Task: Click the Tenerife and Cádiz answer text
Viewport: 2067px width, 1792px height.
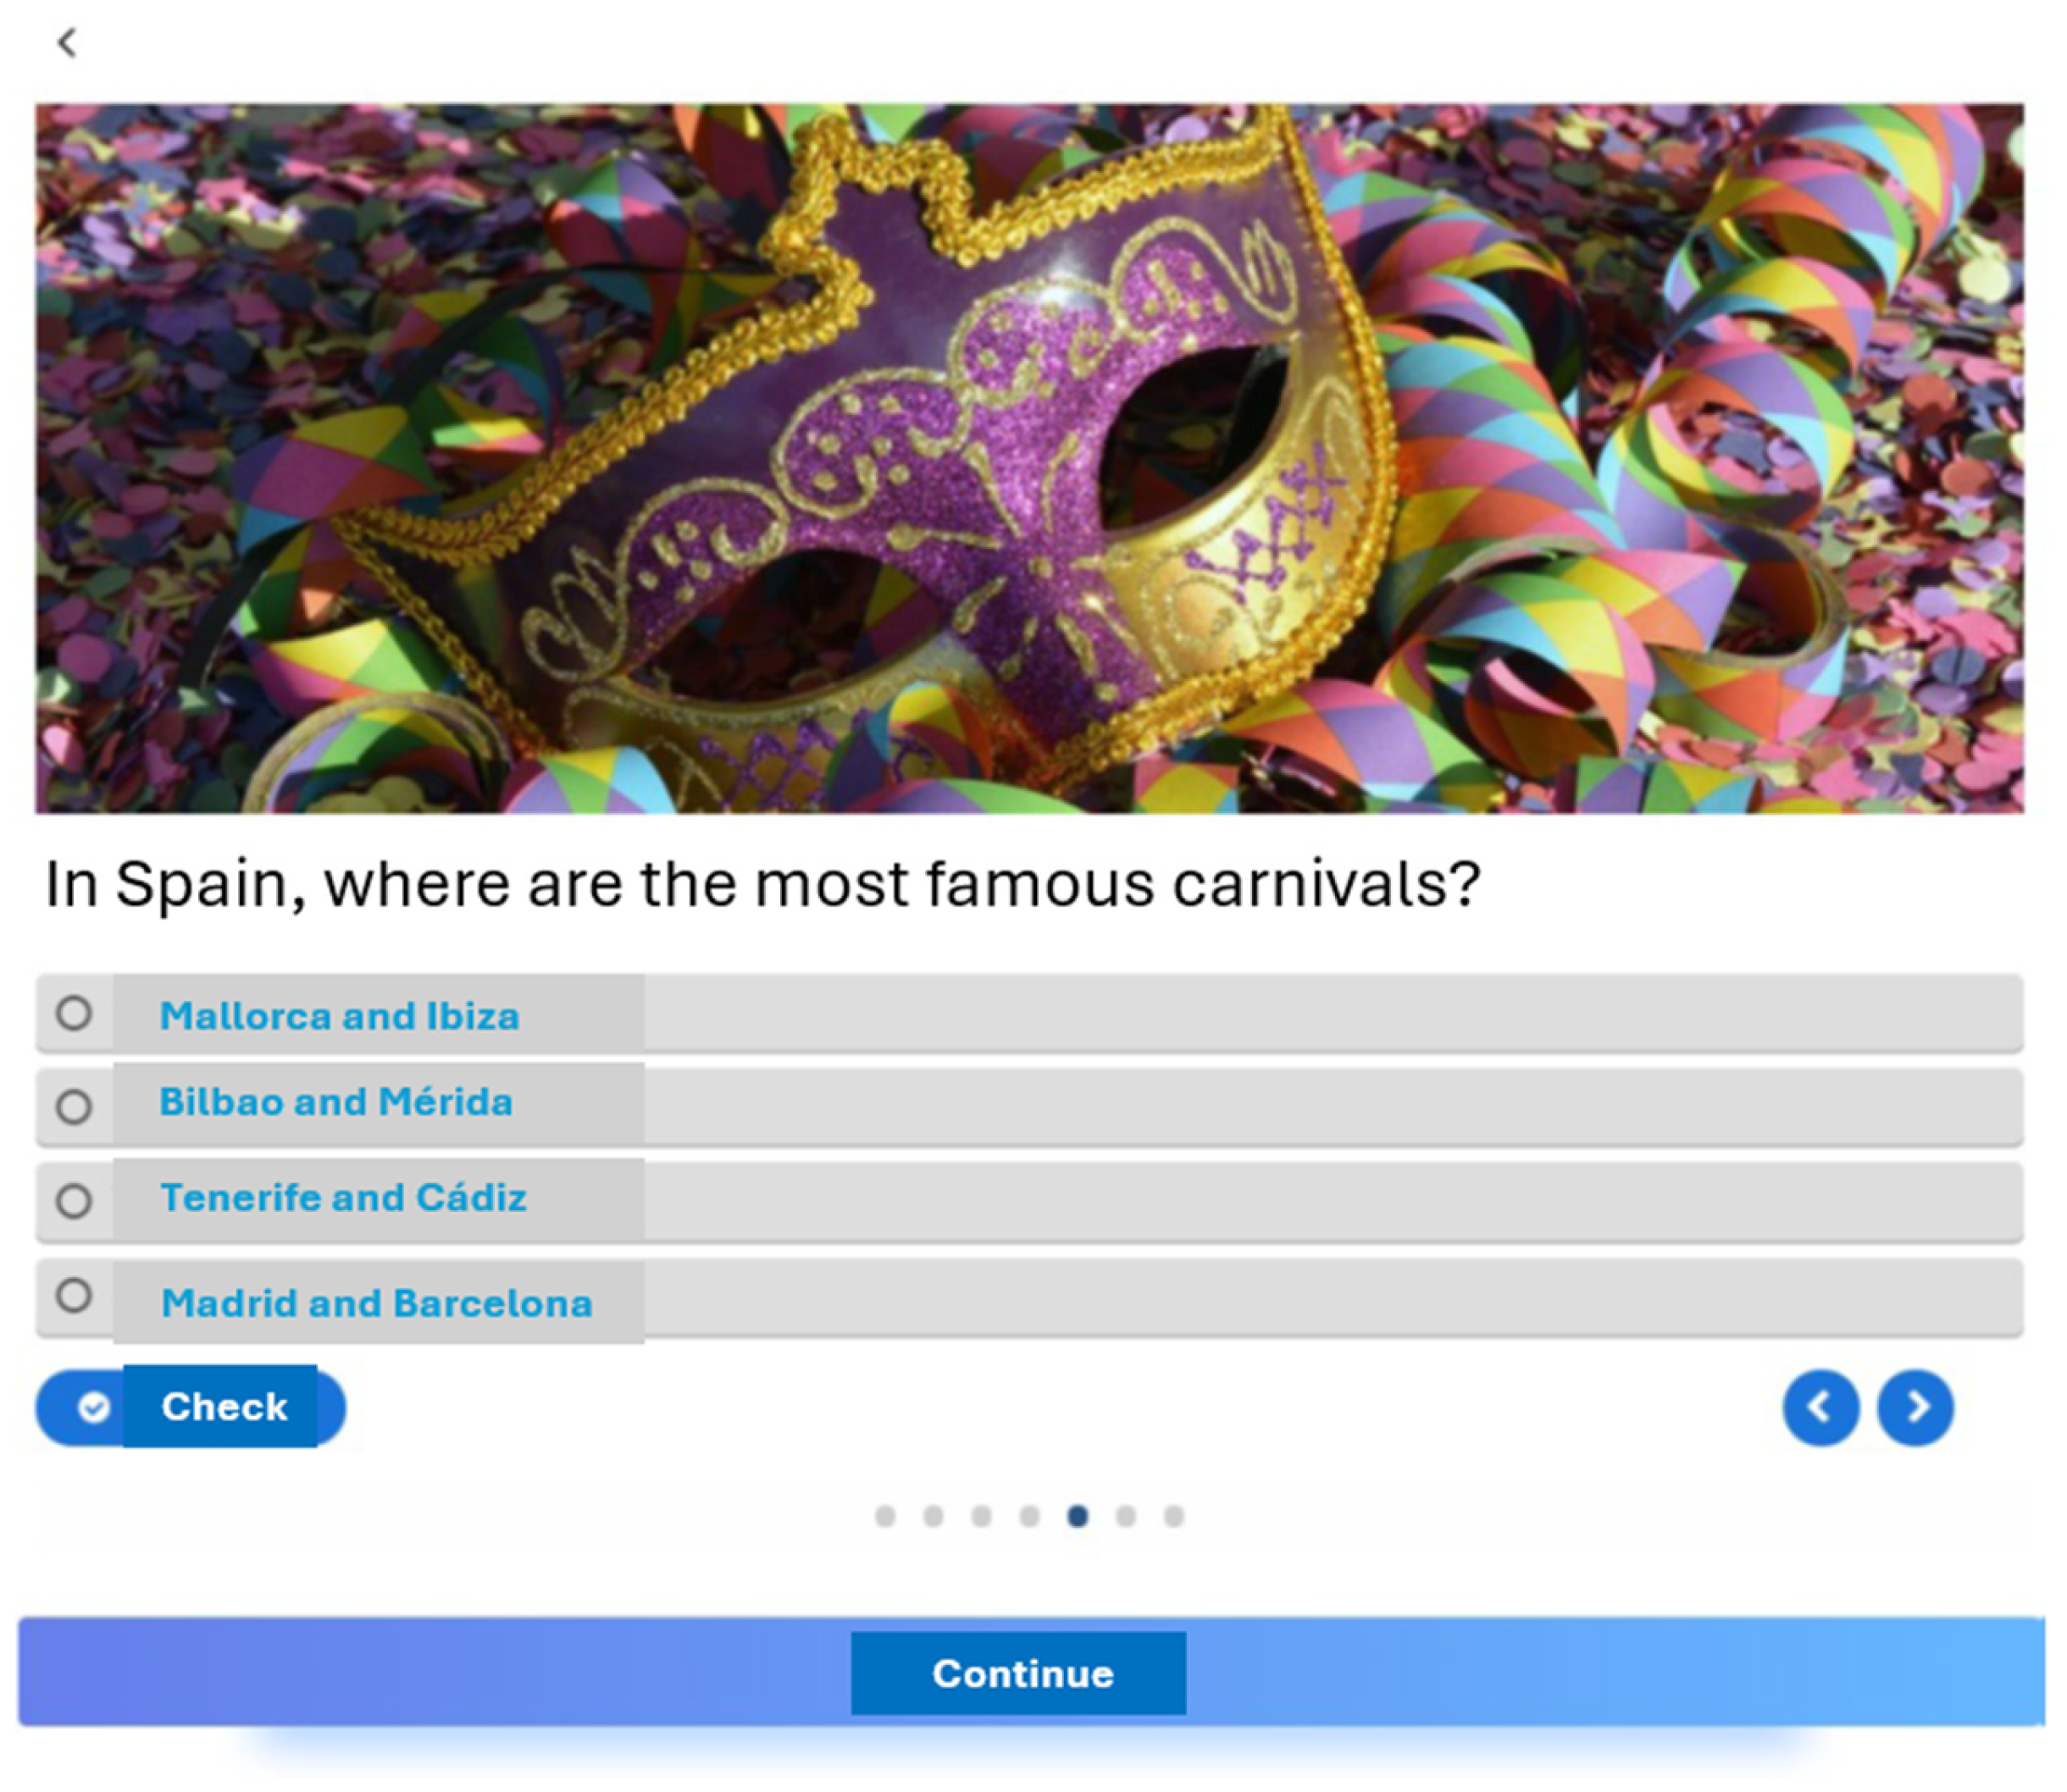Action: pos(343,1197)
